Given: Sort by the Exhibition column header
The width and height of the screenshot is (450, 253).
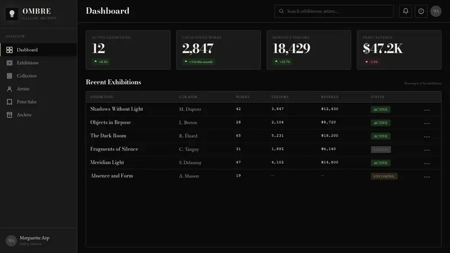Looking at the screenshot, I should [102, 97].
